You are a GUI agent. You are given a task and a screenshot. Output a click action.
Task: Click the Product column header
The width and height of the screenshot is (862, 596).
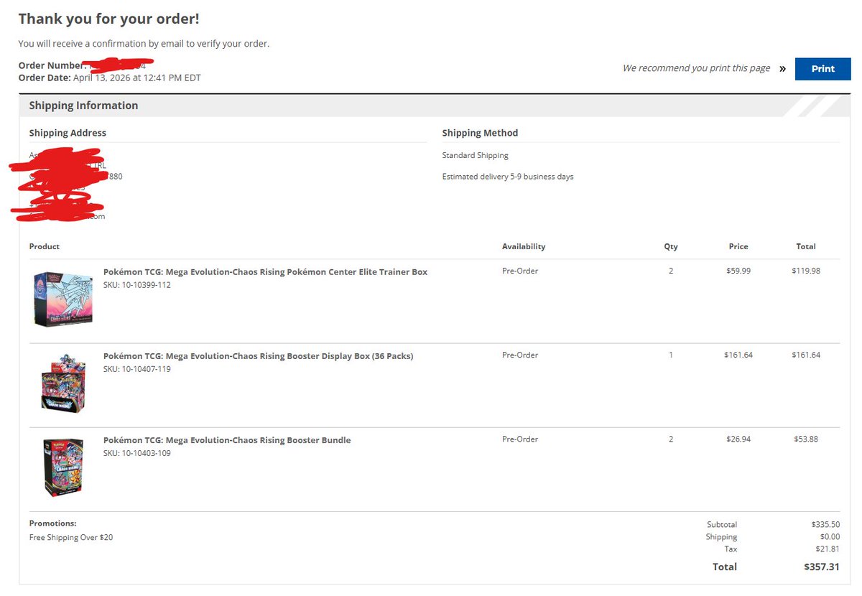pyautogui.click(x=45, y=246)
